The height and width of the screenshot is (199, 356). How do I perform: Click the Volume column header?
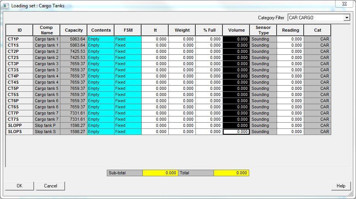[x=236, y=30]
